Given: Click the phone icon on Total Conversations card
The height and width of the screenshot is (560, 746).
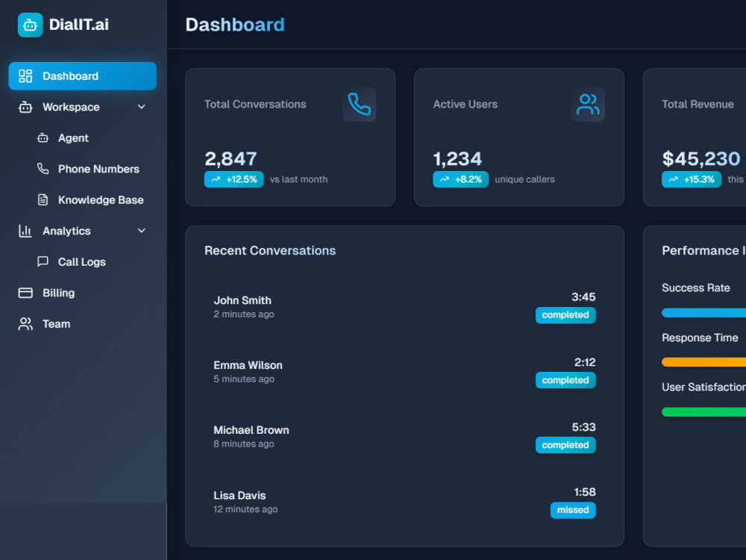Looking at the screenshot, I should (360, 105).
